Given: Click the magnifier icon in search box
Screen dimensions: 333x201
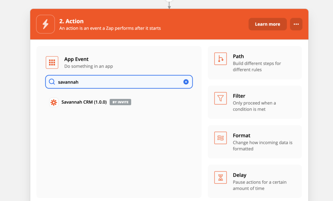Looking at the screenshot, I should 52,82.
